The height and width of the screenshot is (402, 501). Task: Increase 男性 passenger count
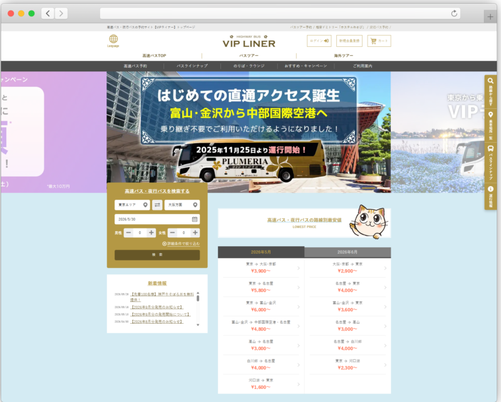(151, 233)
